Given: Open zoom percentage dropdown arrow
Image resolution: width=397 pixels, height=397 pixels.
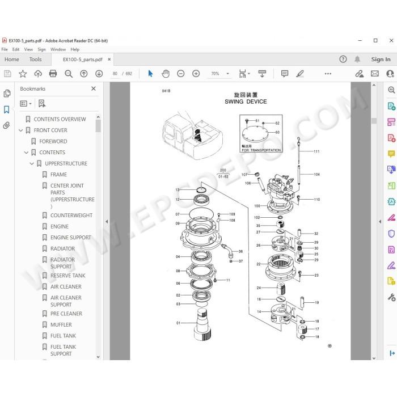Looking at the screenshot, I should (227, 74).
